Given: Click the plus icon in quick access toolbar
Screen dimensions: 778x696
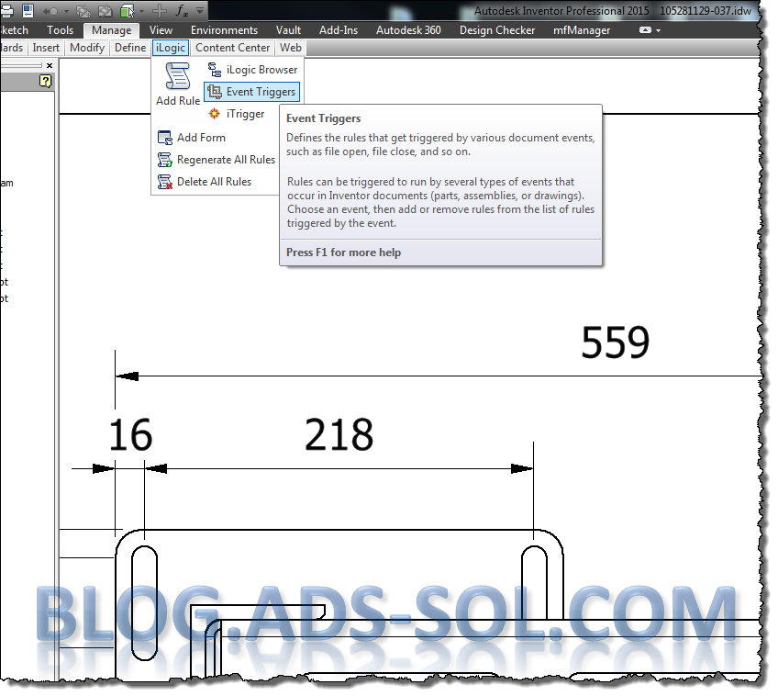Looking at the screenshot, I should click(x=160, y=11).
